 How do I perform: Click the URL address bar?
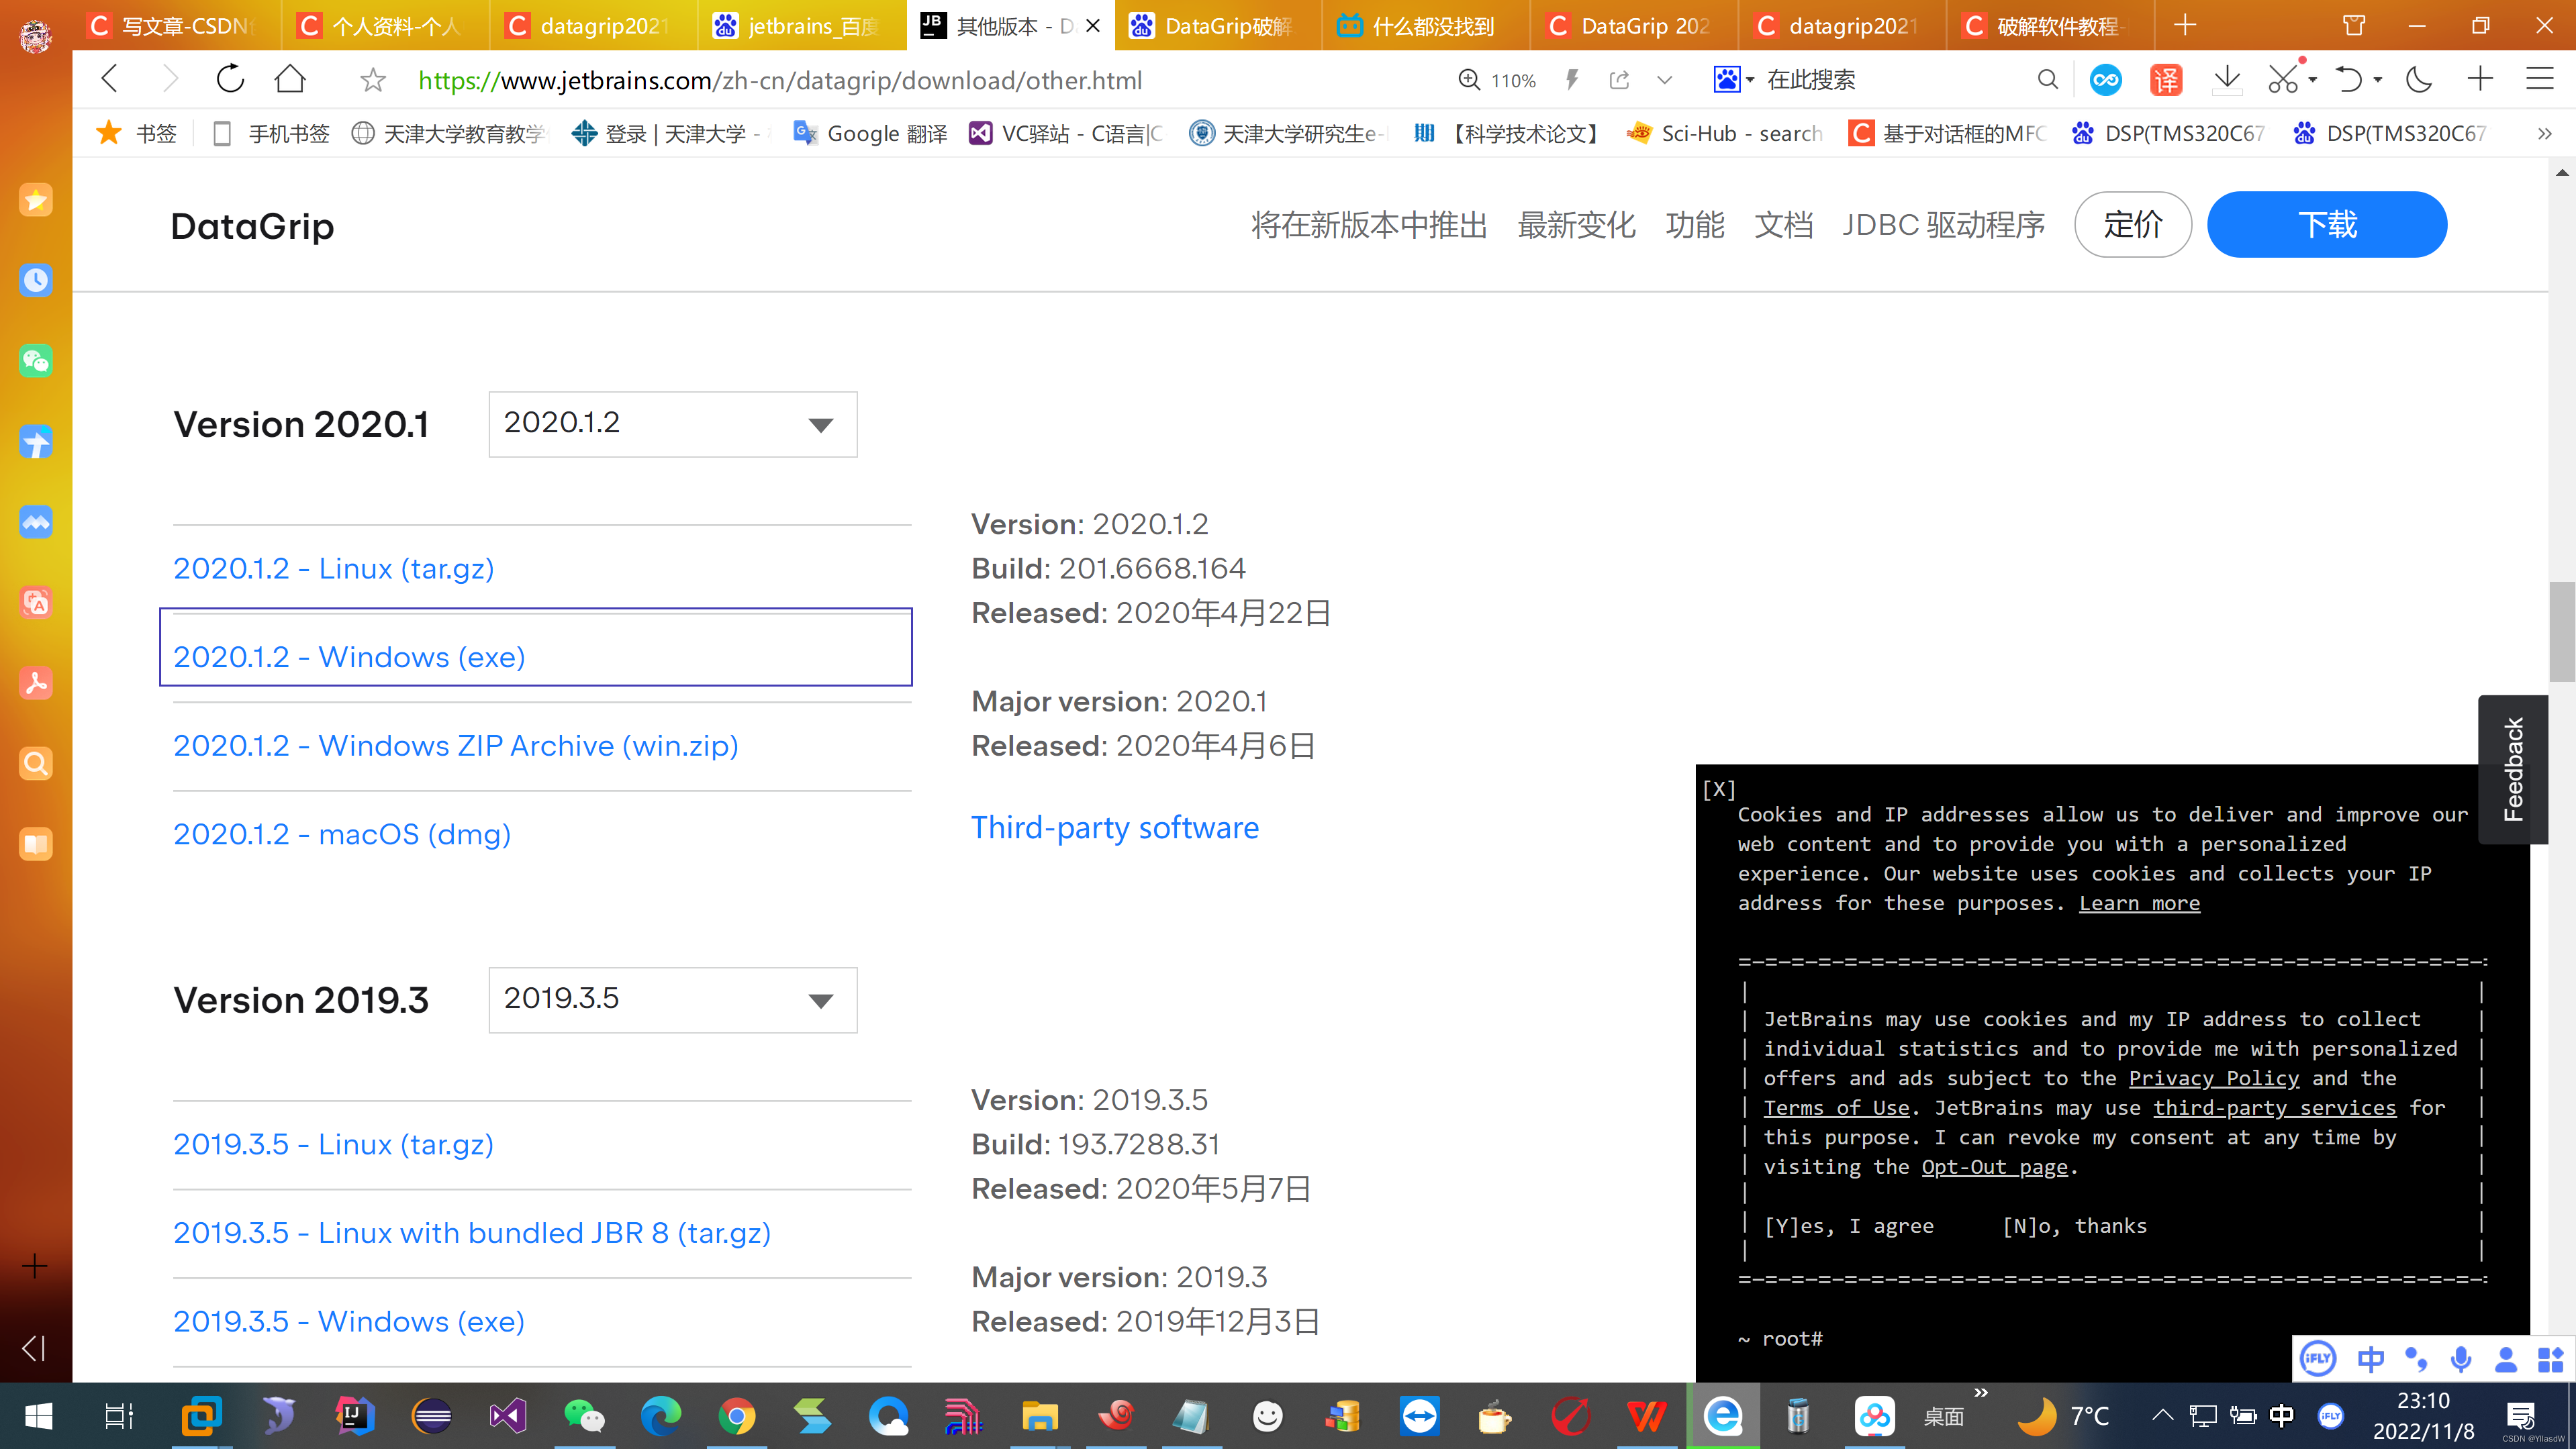pos(780,80)
